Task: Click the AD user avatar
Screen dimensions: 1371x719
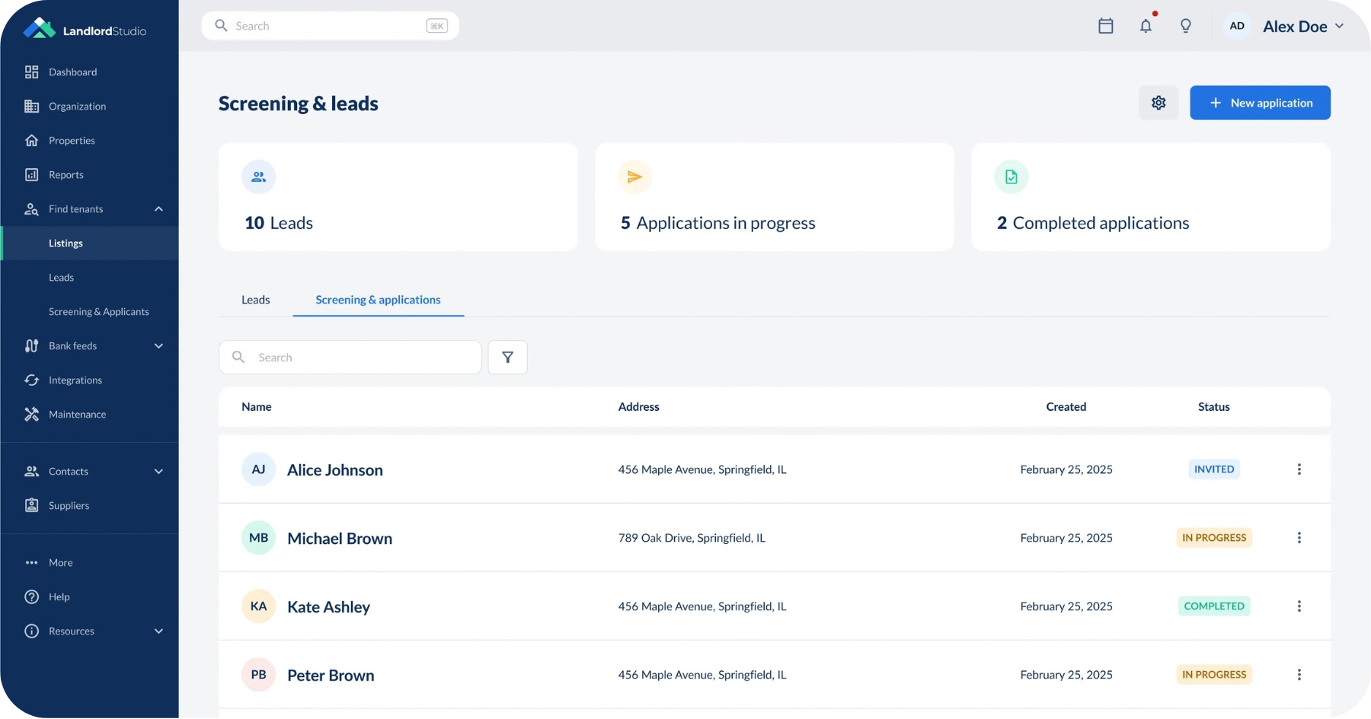Action: point(1237,26)
